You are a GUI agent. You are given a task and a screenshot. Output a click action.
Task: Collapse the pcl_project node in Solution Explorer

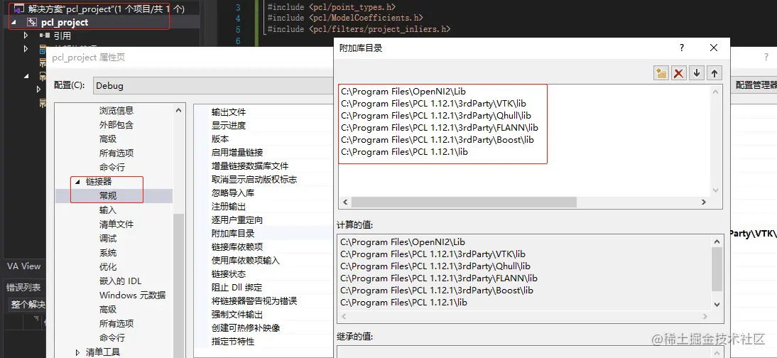tap(13, 22)
